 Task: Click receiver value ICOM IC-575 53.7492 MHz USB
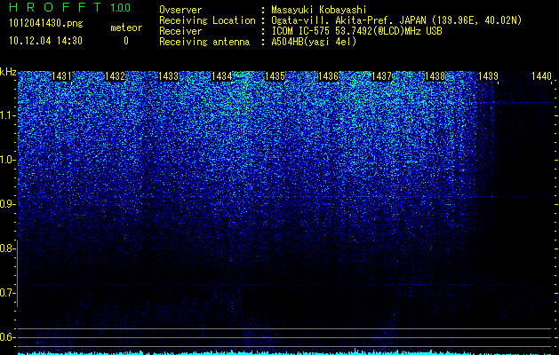(x=356, y=31)
